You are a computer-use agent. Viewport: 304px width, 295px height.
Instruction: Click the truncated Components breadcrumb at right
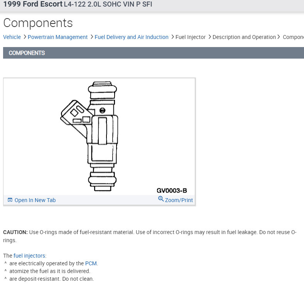293,37
